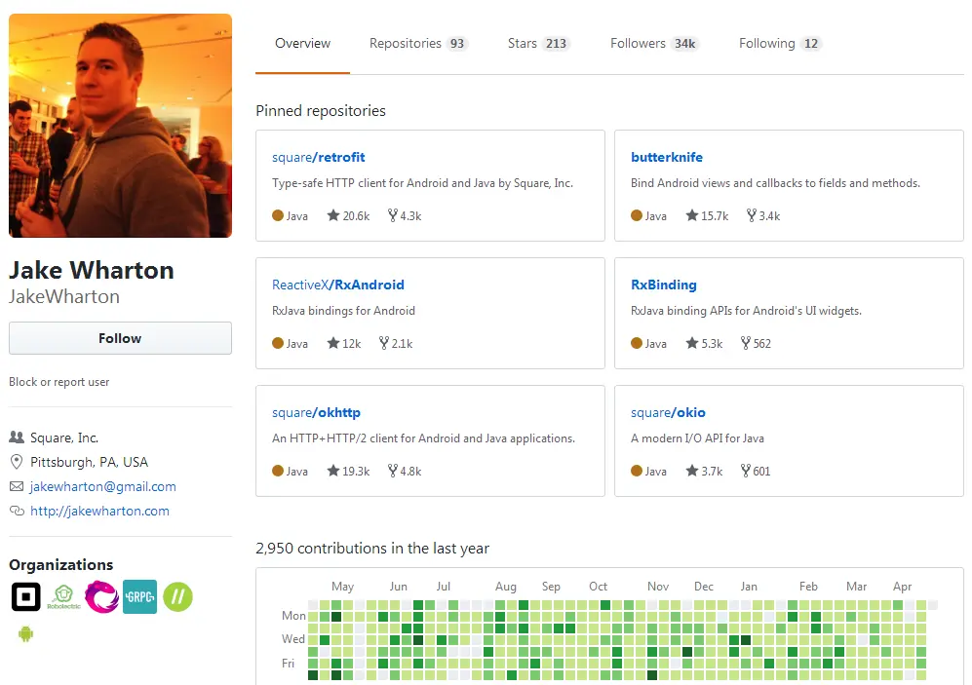The width and height of the screenshot is (972, 685).
Task: Open the gRPC organization icon
Action: coord(139,597)
